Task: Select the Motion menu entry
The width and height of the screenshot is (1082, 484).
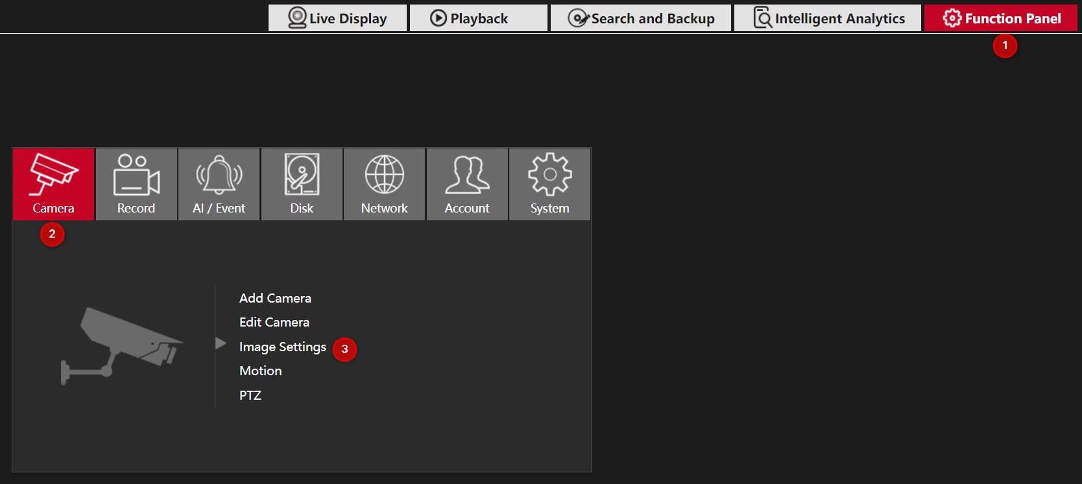Action: [260, 371]
